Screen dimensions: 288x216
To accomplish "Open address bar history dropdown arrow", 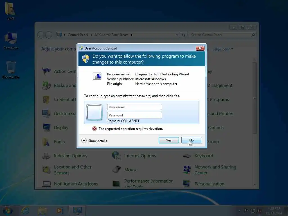I will 177,35.
